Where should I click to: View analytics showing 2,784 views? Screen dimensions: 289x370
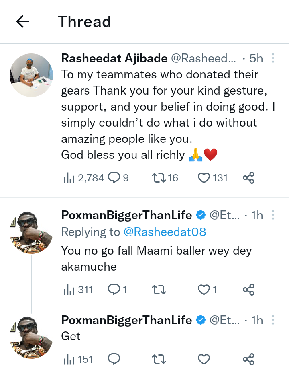[x=84, y=178]
